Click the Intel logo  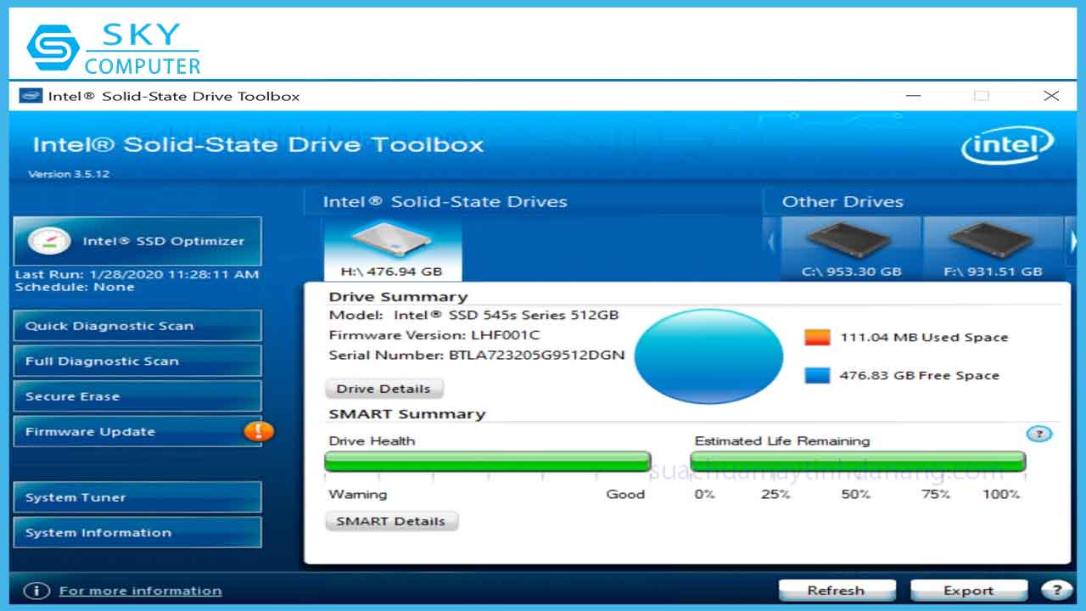click(x=1007, y=146)
